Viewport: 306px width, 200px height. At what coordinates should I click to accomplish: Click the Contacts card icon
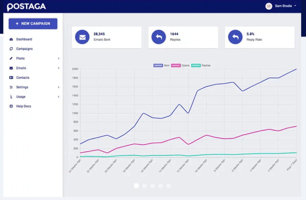[11, 78]
